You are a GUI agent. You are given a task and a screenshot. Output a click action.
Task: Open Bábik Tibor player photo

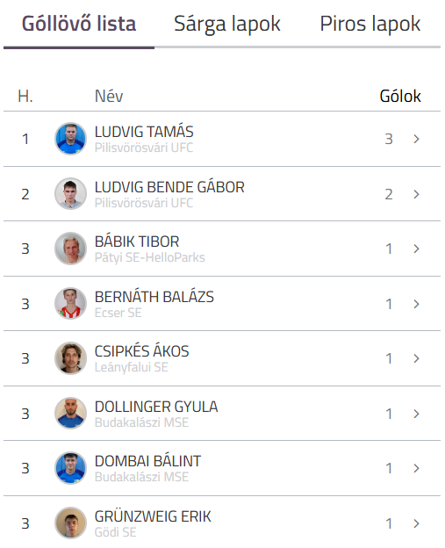[70, 249]
